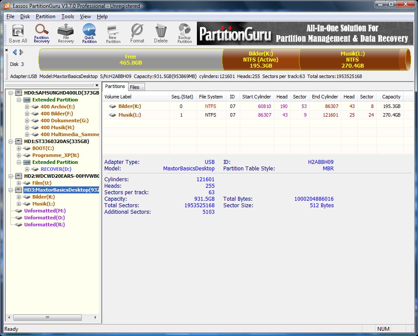Click the HD2 WDC disk icon
418x336 pixels.
tap(19, 176)
